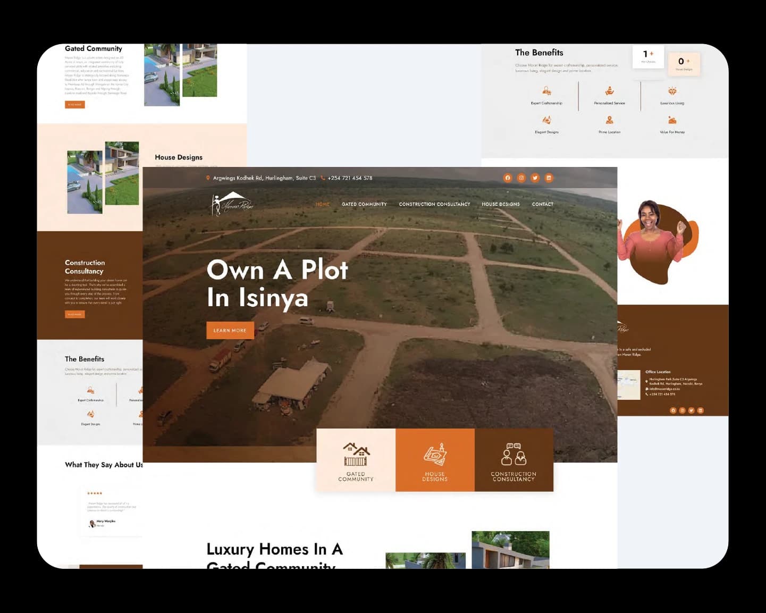Click the location pin icon beside the header address

(208, 178)
